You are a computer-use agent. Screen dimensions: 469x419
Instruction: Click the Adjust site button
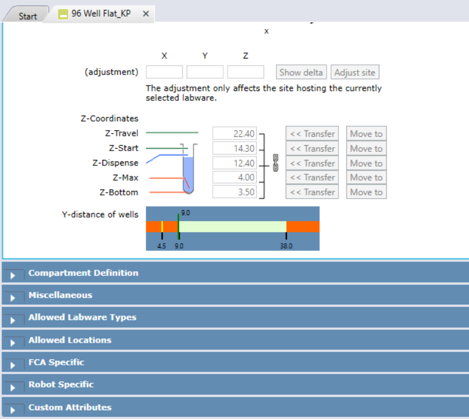pyautogui.click(x=355, y=71)
